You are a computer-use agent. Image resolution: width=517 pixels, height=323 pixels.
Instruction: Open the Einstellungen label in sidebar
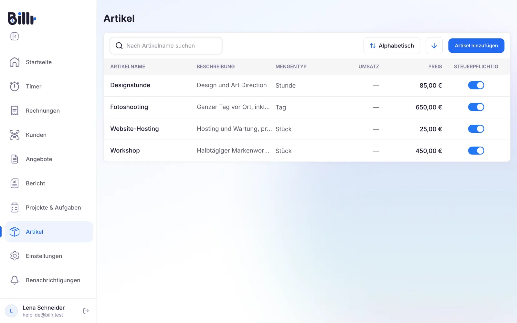(44, 256)
